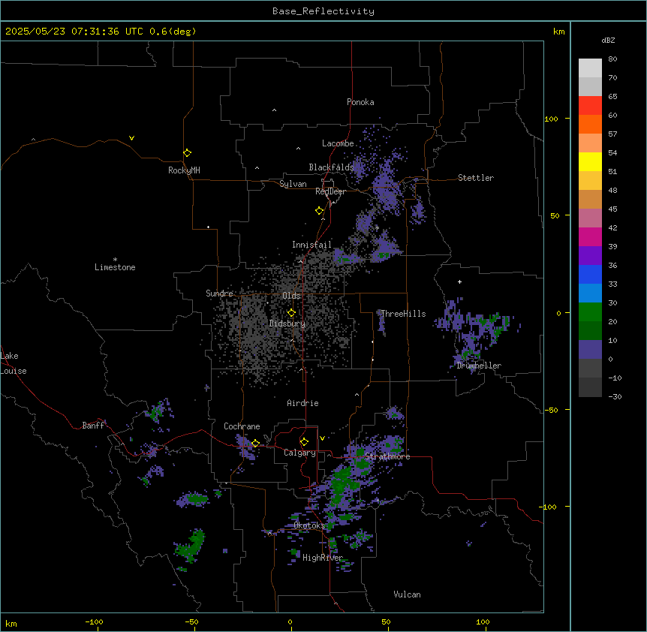Select the Sylvan label
Image resolution: width=647 pixels, height=632 pixels.
[293, 184]
